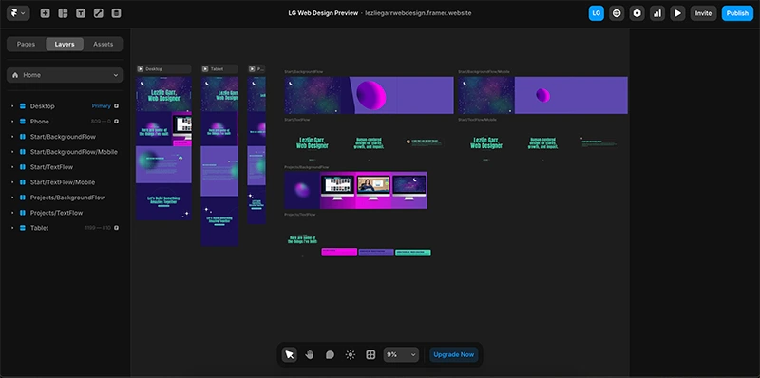
Task: Select the Projects/BackgroundFlow layer name
Action: (67, 198)
